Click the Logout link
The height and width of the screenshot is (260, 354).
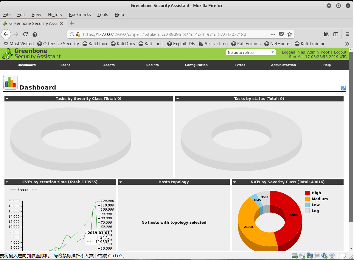[340, 52]
